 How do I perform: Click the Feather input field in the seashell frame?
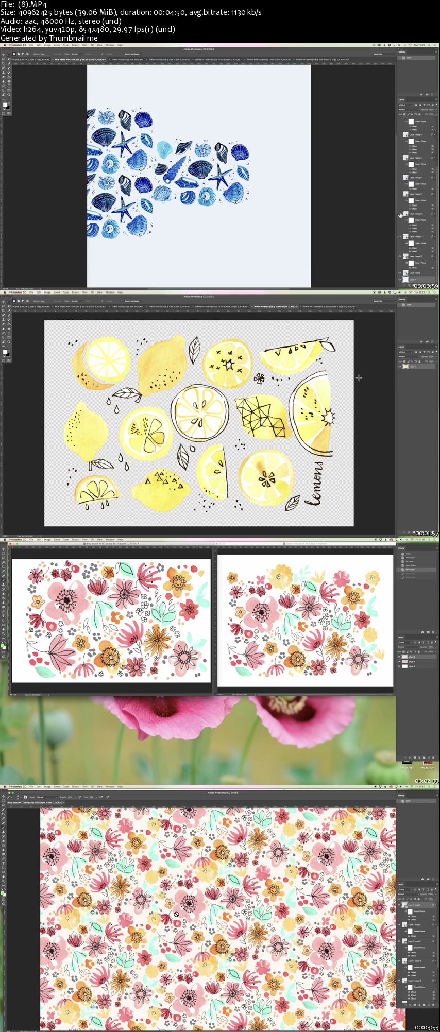(43, 54)
